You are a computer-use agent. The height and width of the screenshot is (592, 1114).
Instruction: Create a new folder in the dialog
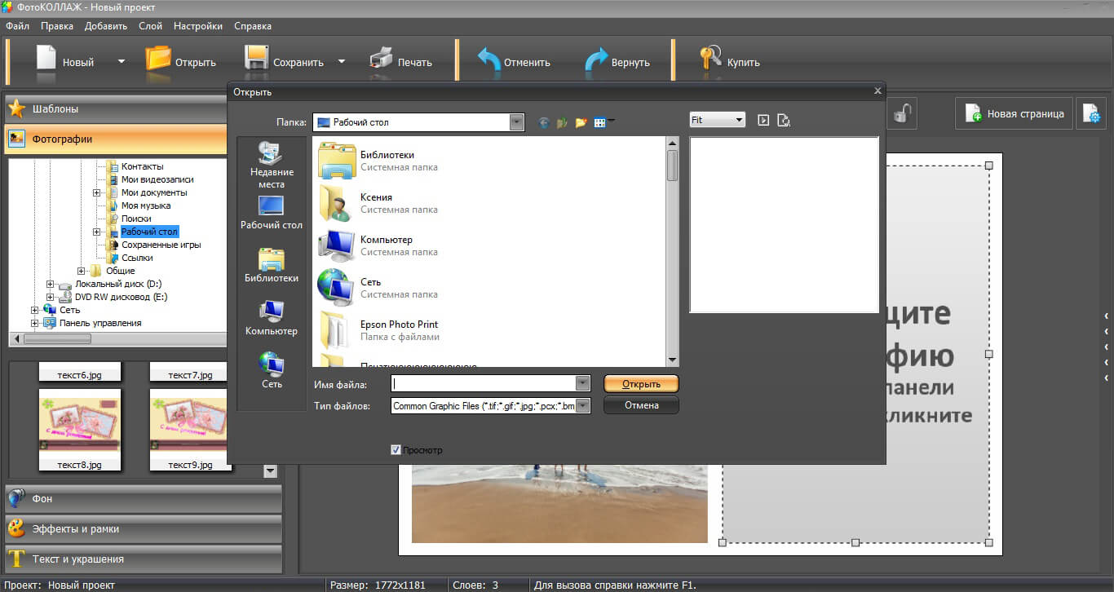pyautogui.click(x=581, y=122)
